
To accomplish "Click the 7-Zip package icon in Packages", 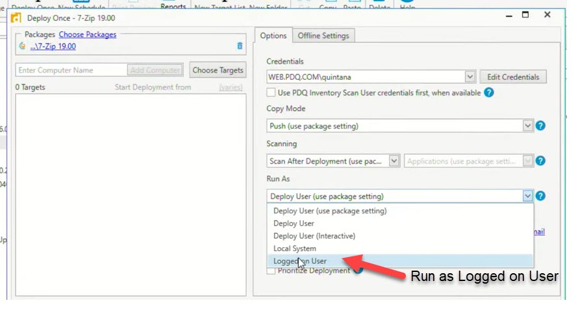I will pos(23,46).
